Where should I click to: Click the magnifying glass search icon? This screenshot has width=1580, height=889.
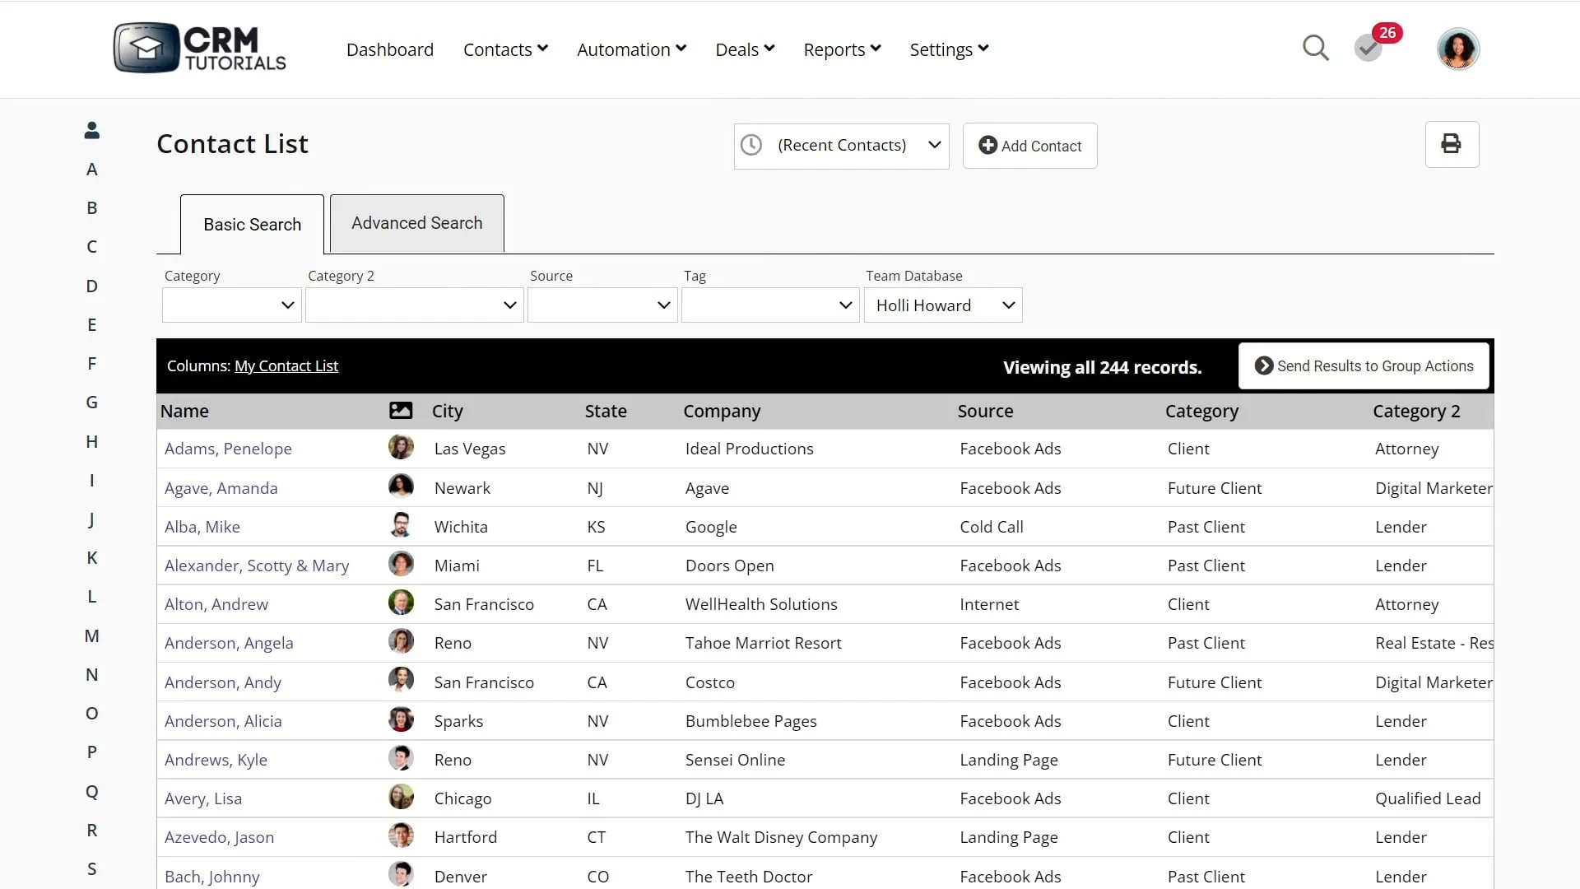(x=1315, y=49)
